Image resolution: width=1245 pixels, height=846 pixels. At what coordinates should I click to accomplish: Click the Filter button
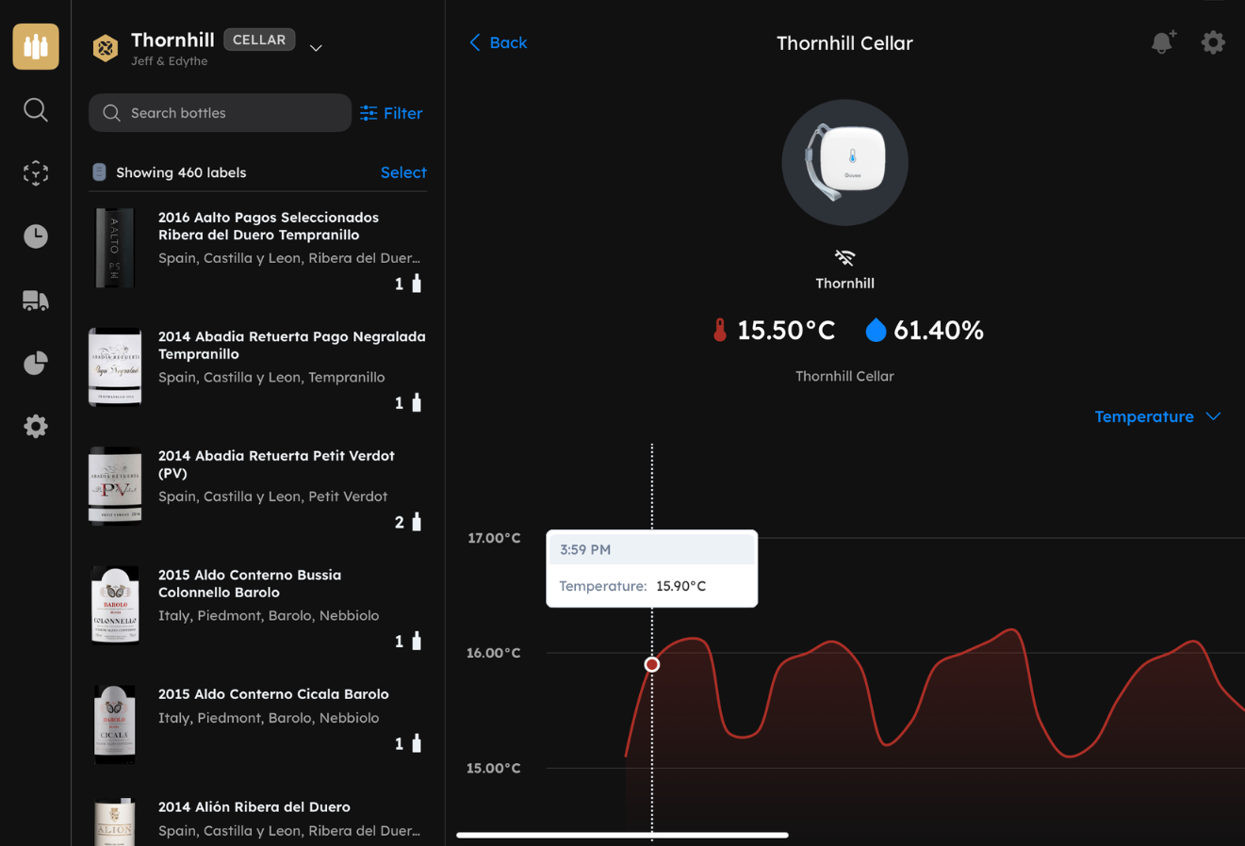[x=391, y=113]
